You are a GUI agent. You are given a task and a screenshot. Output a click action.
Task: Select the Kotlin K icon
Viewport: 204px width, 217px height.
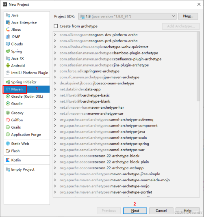click(x=8, y=160)
